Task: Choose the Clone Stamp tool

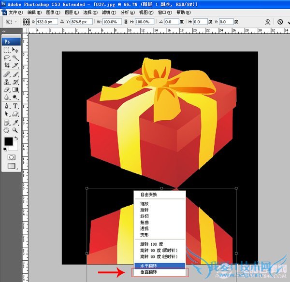Action: (7, 82)
